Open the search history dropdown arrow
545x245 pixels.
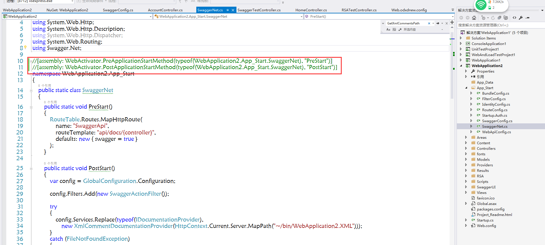433,23
